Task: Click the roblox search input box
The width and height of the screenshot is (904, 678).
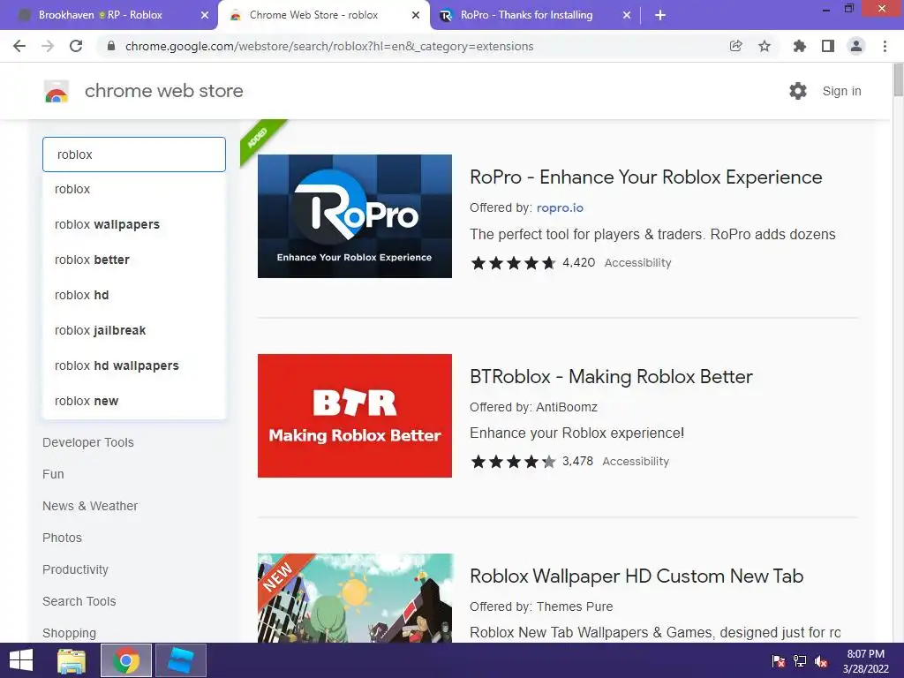Action: [134, 154]
